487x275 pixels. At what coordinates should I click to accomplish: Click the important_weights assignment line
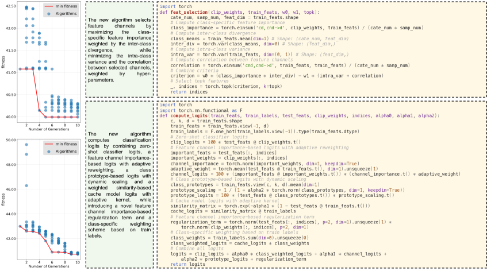(x=228, y=158)
